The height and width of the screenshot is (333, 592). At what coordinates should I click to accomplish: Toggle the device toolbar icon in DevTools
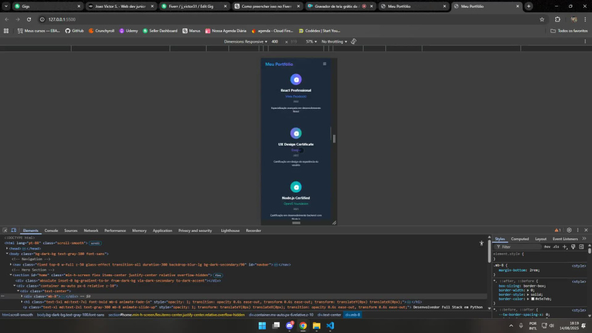click(14, 230)
